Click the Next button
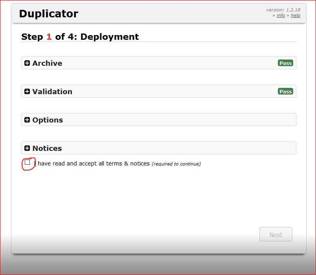Screen dimensions: 316x275 pos(276,234)
